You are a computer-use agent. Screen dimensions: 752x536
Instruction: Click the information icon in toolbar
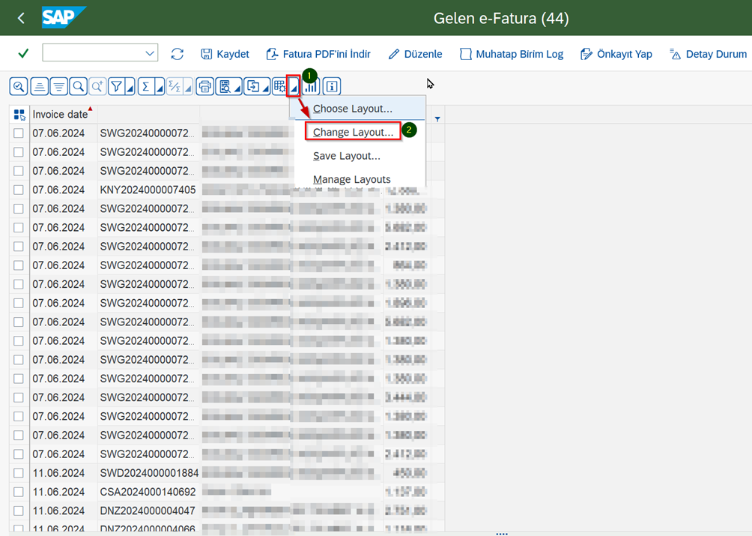(x=331, y=86)
